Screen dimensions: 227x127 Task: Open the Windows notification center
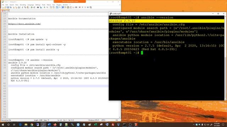223,125
